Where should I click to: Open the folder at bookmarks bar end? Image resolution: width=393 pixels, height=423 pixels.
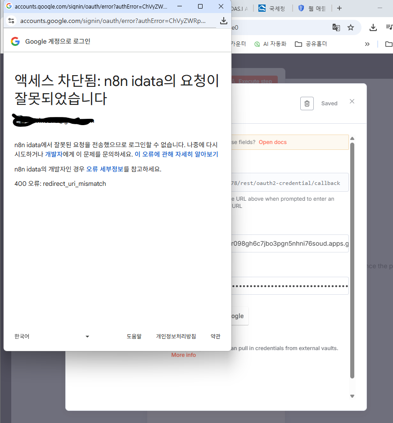389,44
